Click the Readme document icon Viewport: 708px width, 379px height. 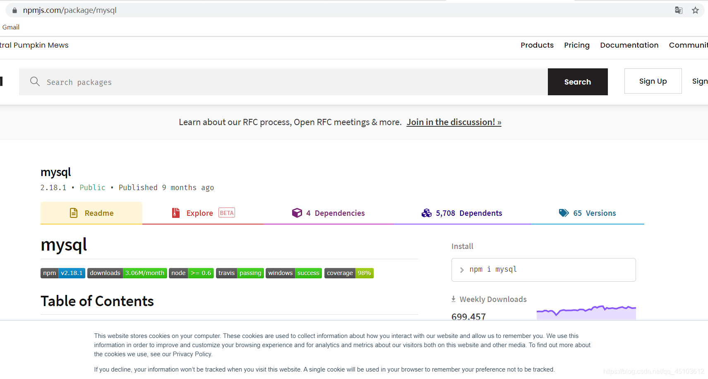tap(74, 213)
